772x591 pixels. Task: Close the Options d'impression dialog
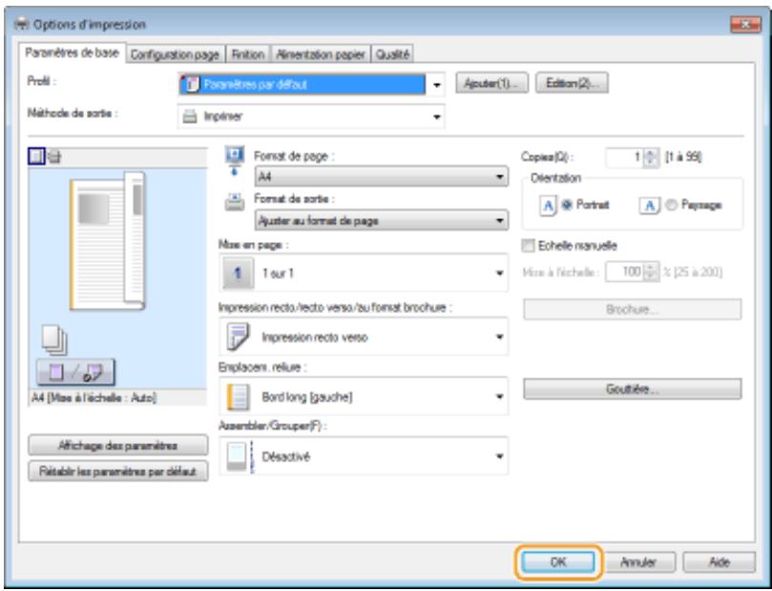point(745,24)
